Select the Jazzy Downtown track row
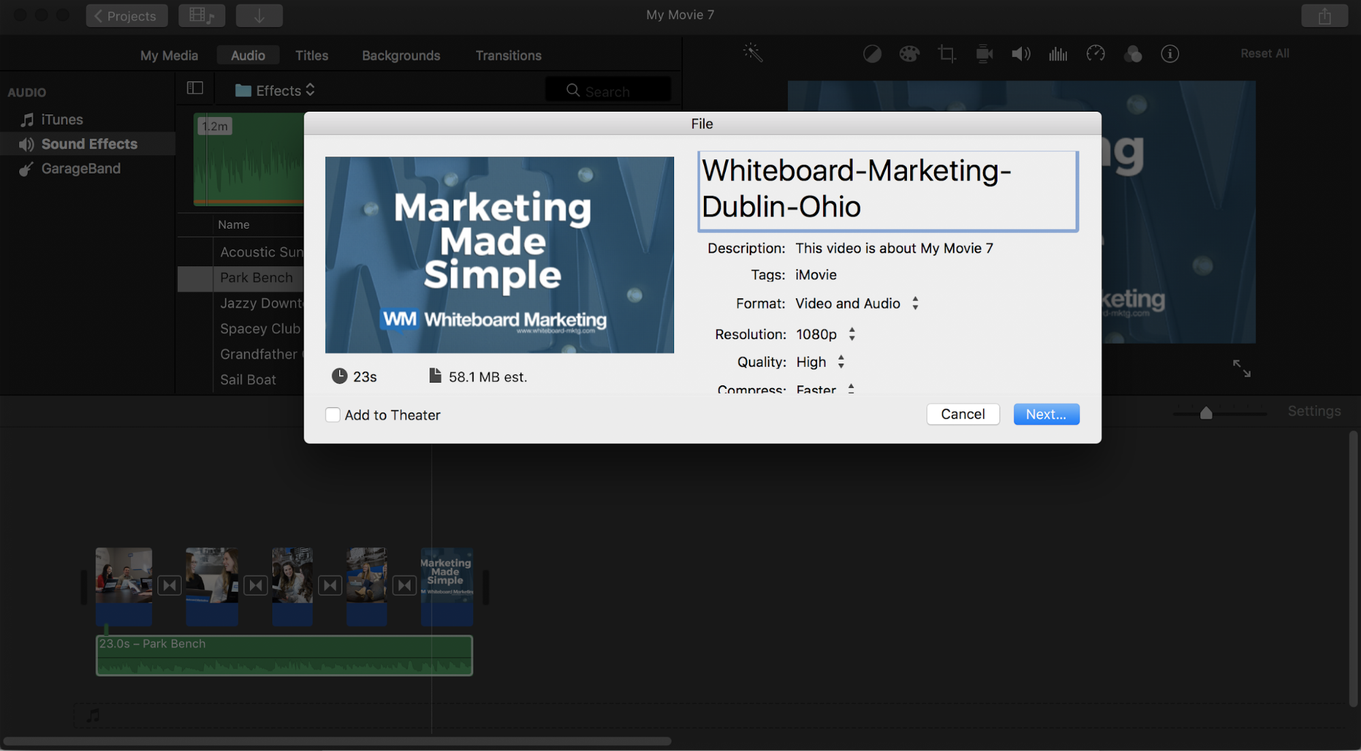 click(x=241, y=303)
